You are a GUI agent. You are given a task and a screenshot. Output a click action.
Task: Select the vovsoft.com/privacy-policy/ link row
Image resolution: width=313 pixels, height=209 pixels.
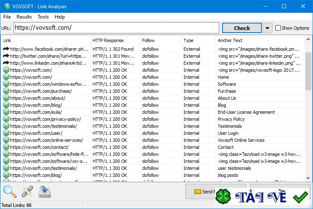[153, 119]
